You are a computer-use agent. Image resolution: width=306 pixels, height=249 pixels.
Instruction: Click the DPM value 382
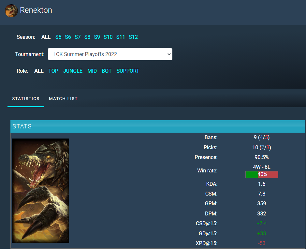pos(262,214)
